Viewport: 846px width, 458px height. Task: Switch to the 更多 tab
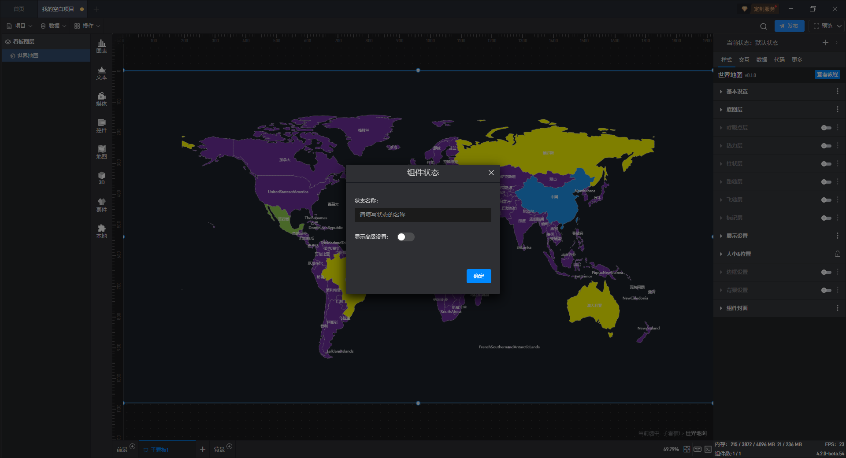797,59
